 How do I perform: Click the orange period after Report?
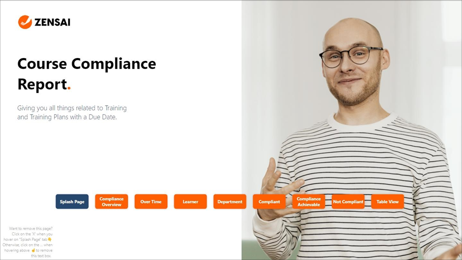(69, 88)
